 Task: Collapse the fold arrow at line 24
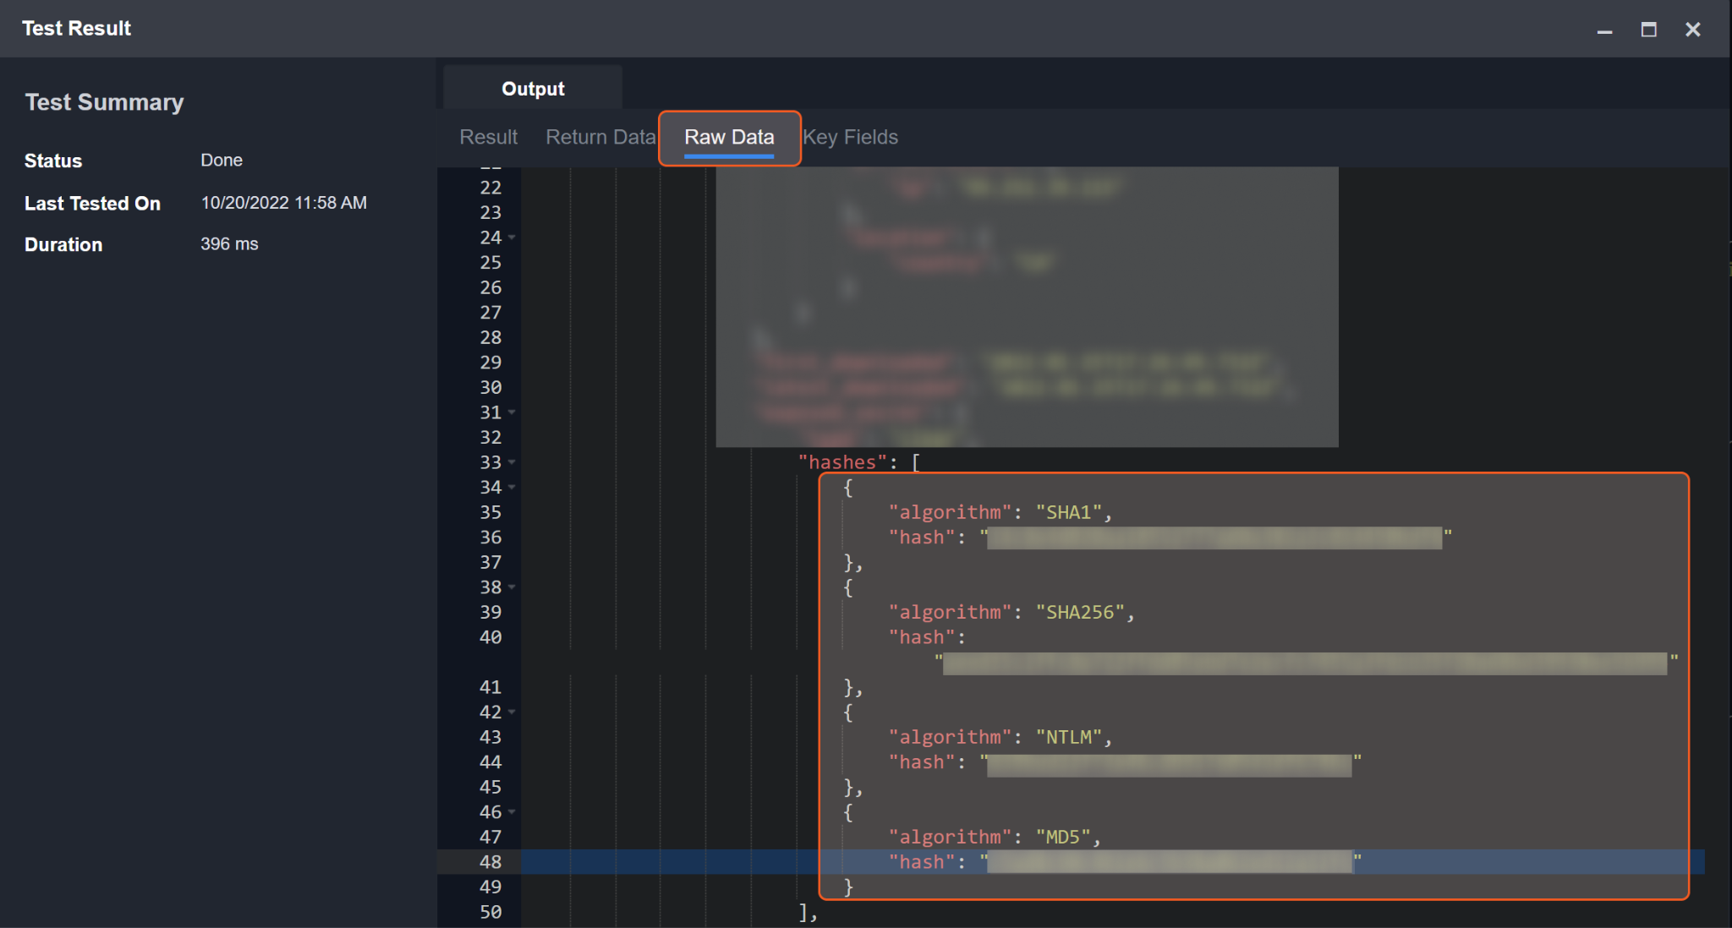512,237
